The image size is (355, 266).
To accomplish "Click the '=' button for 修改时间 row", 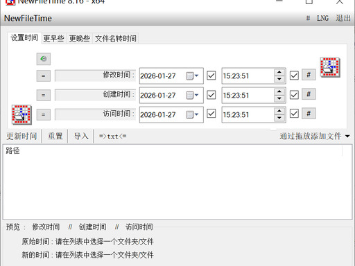I will click(44, 76).
